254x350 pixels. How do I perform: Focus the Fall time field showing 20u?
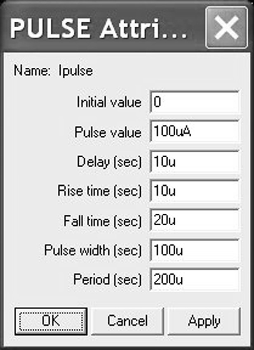(195, 221)
